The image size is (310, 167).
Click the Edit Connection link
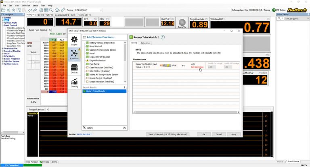pos(197,67)
